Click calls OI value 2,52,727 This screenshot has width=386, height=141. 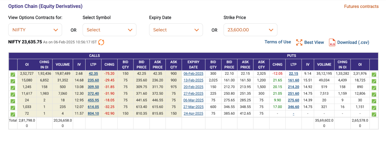(x=27, y=74)
